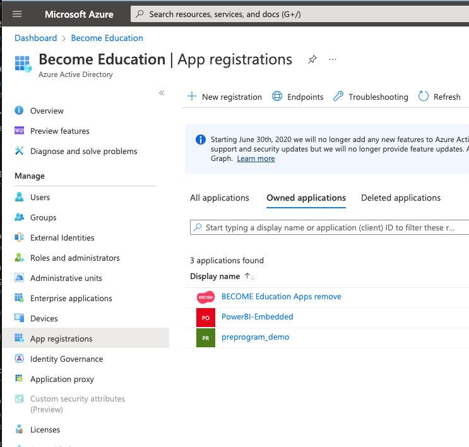
Task: Open Diagnose and solve problems
Action: click(84, 152)
